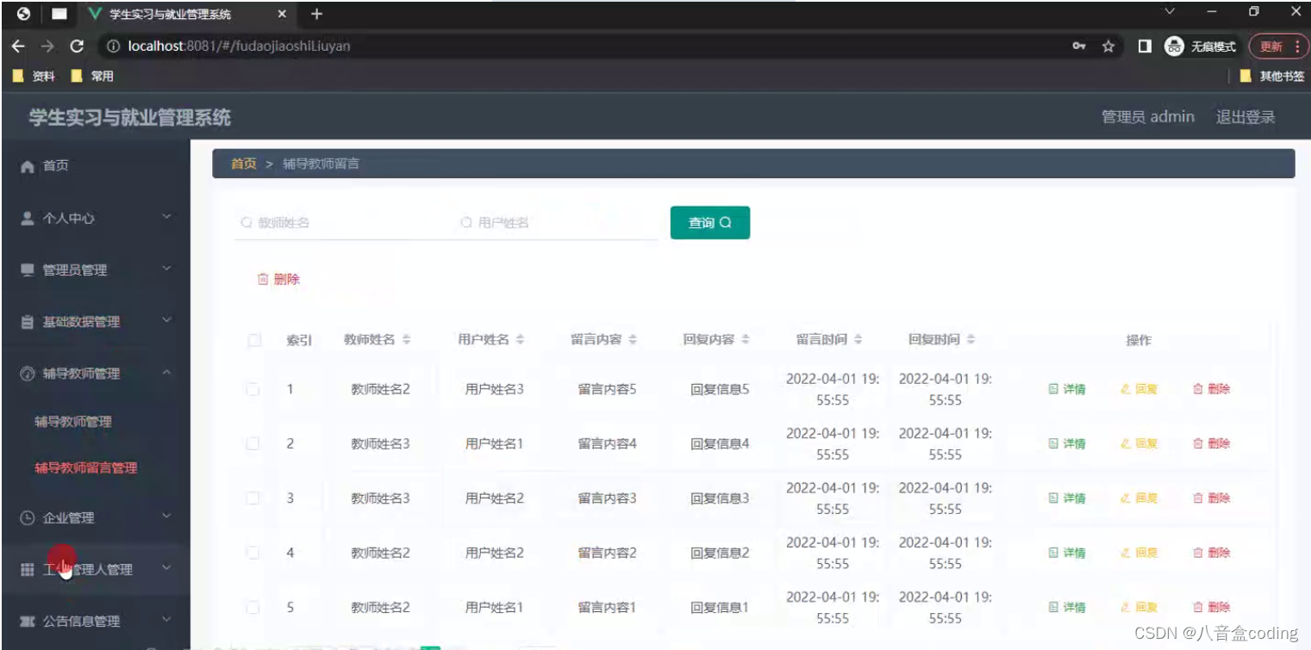The image size is (1311, 650).
Task: Click the browser back arrow
Action: coord(17,46)
